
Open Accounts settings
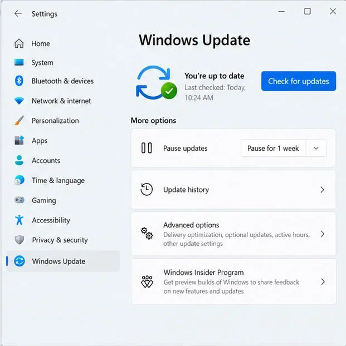coord(63,160)
